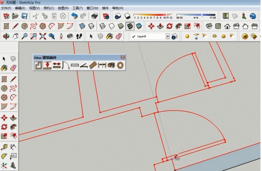The image size is (262, 171).
Task: Select Scale tool in left toolbar
Action: tap(4, 136)
